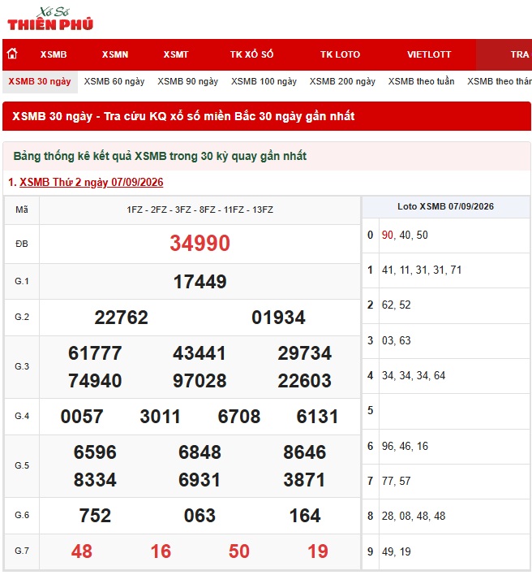This screenshot has width=532, height=575.
Task: Click loto row 1 values 41, 11, 31, 31, 71
Action: [422, 270]
